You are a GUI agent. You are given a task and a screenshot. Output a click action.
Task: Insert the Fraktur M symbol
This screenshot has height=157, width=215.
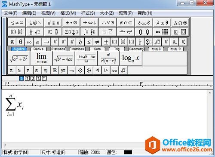[x=63, y=70]
